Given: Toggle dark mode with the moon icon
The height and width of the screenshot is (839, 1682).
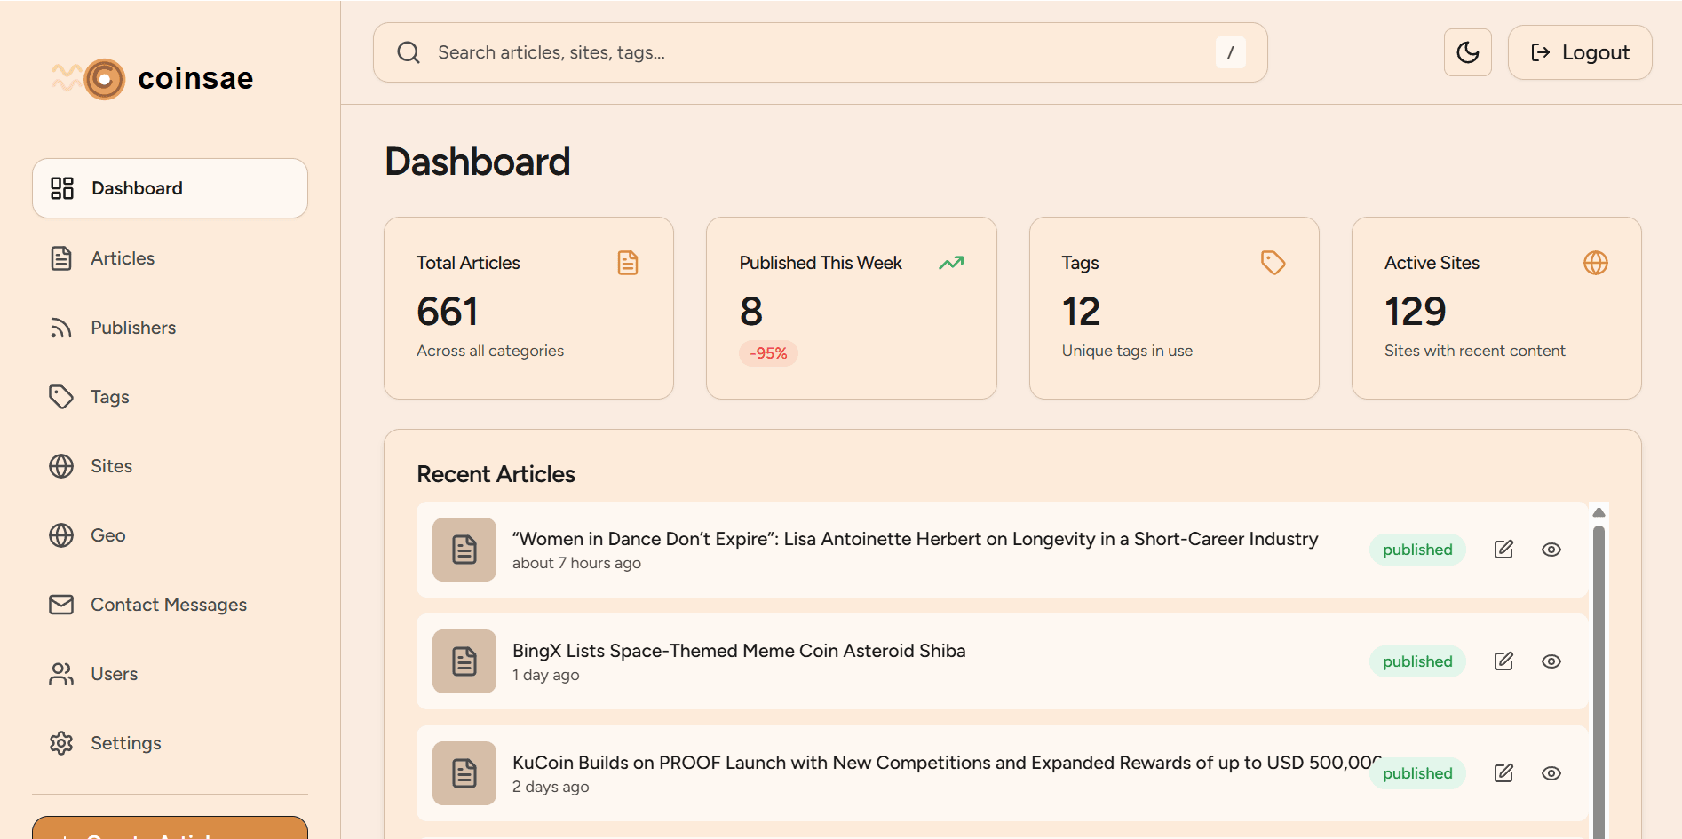Looking at the screenshot, I should [x=1467, y=52].
